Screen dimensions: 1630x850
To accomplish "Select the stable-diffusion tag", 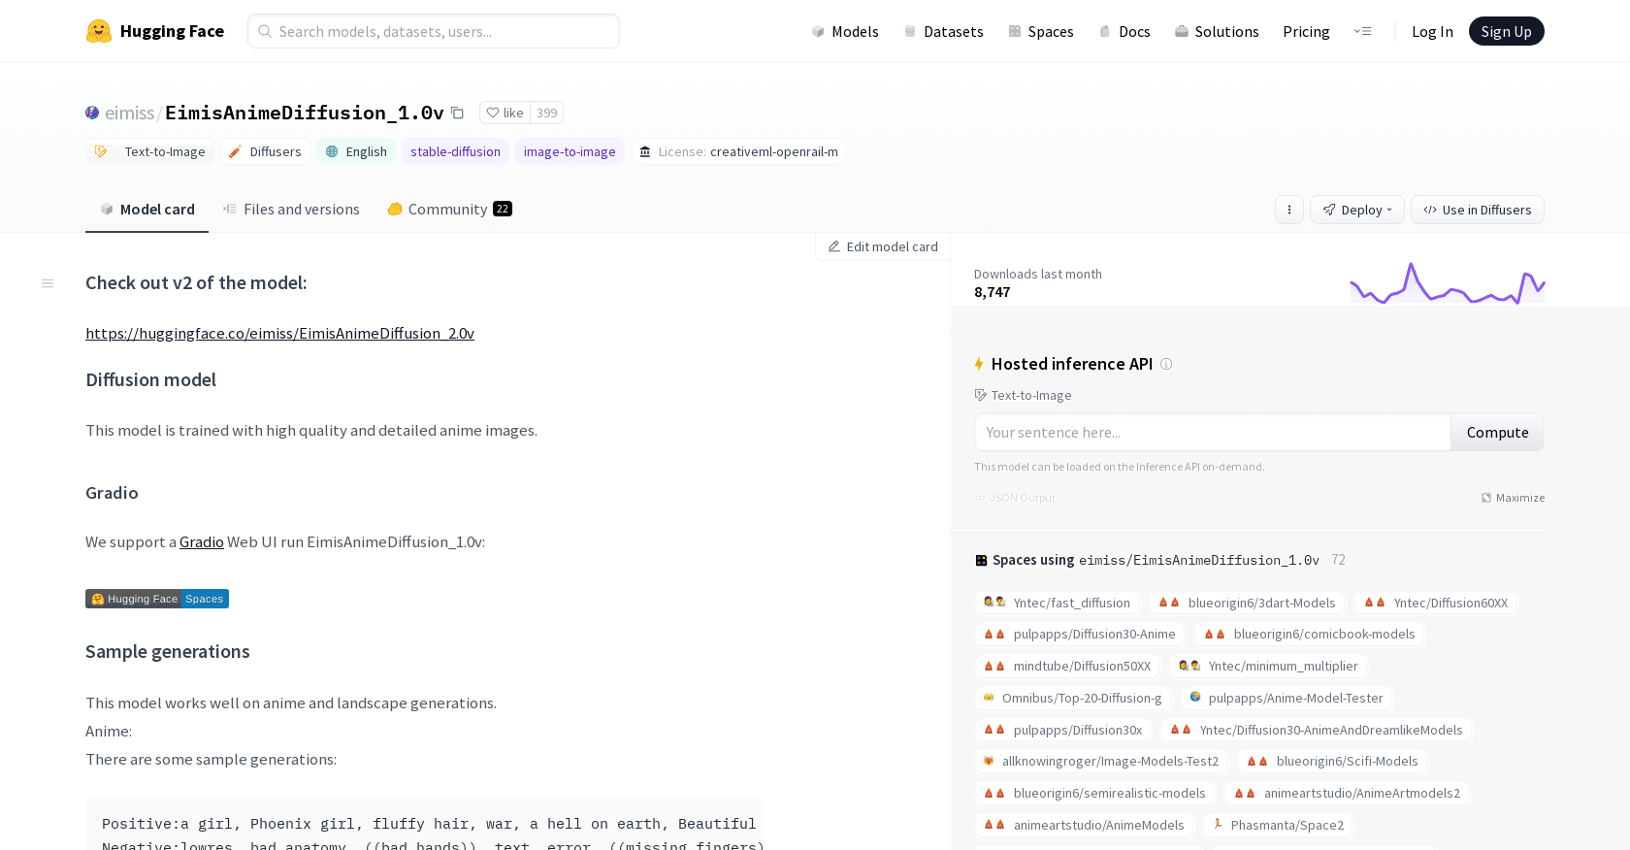I will click(455, 151).
